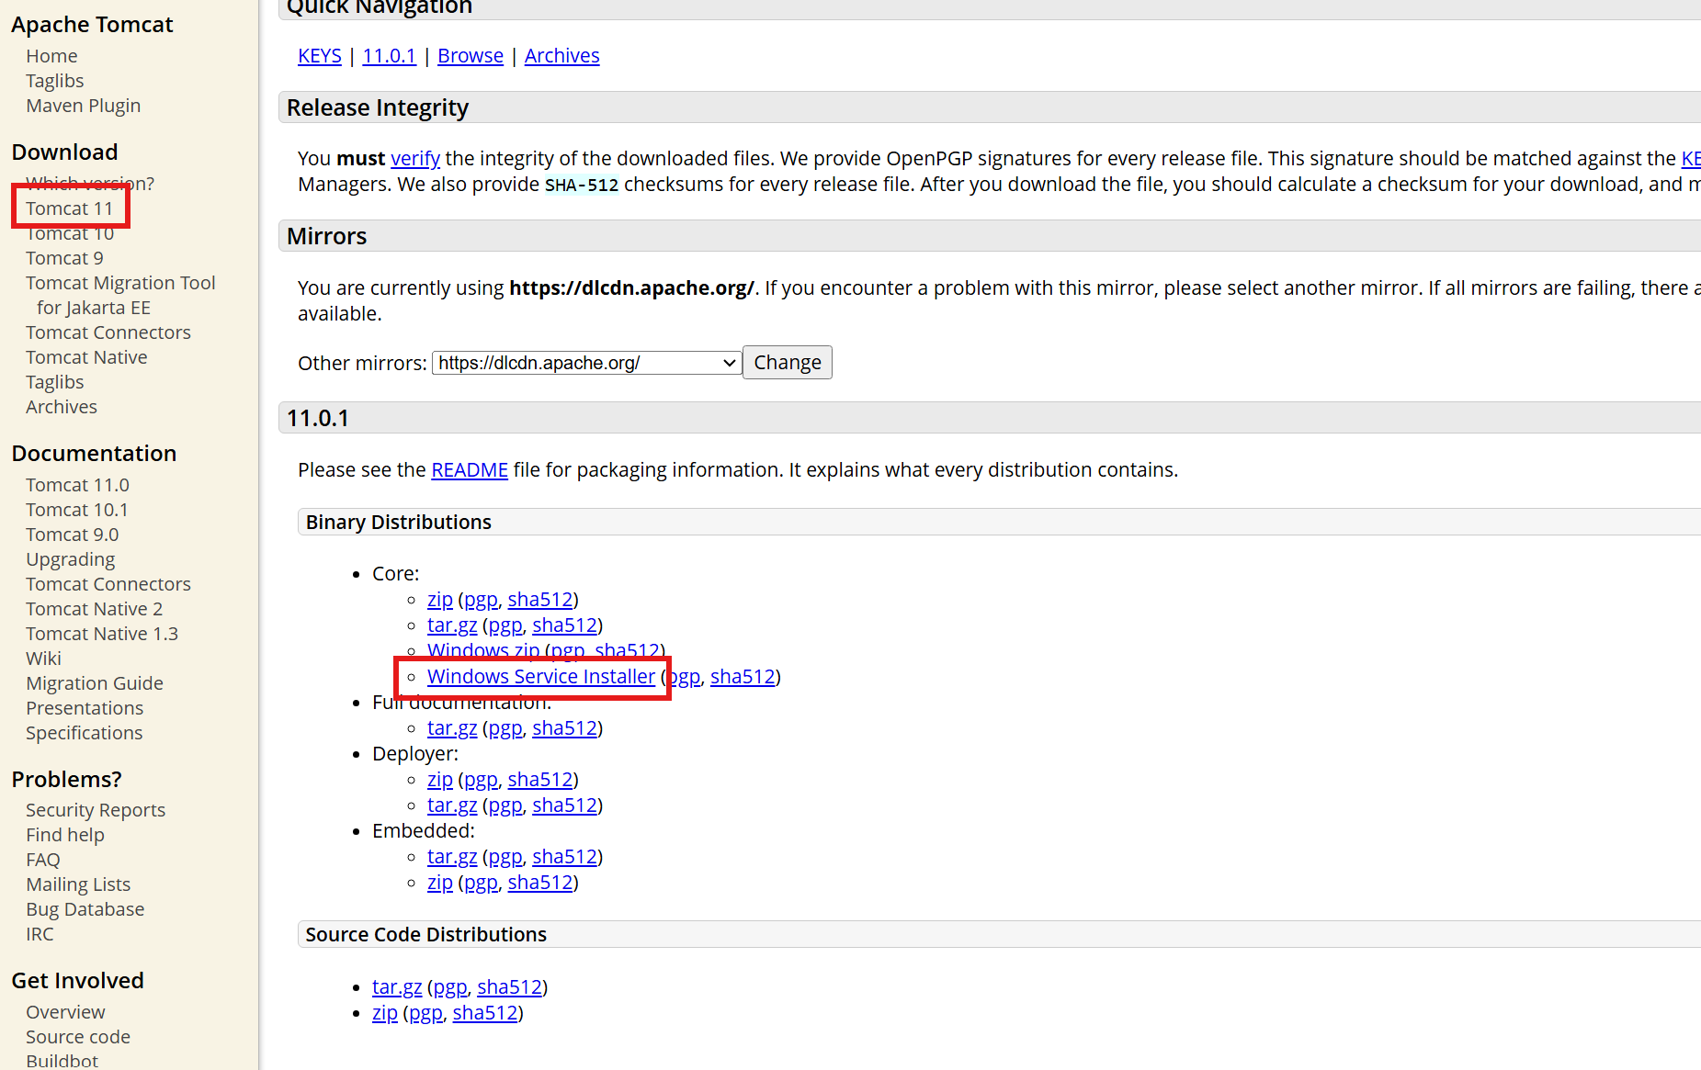This screenshot has height=1070, width=1701.
Task: Download the Core zip distribution
Action: click(x=440, y=600)
